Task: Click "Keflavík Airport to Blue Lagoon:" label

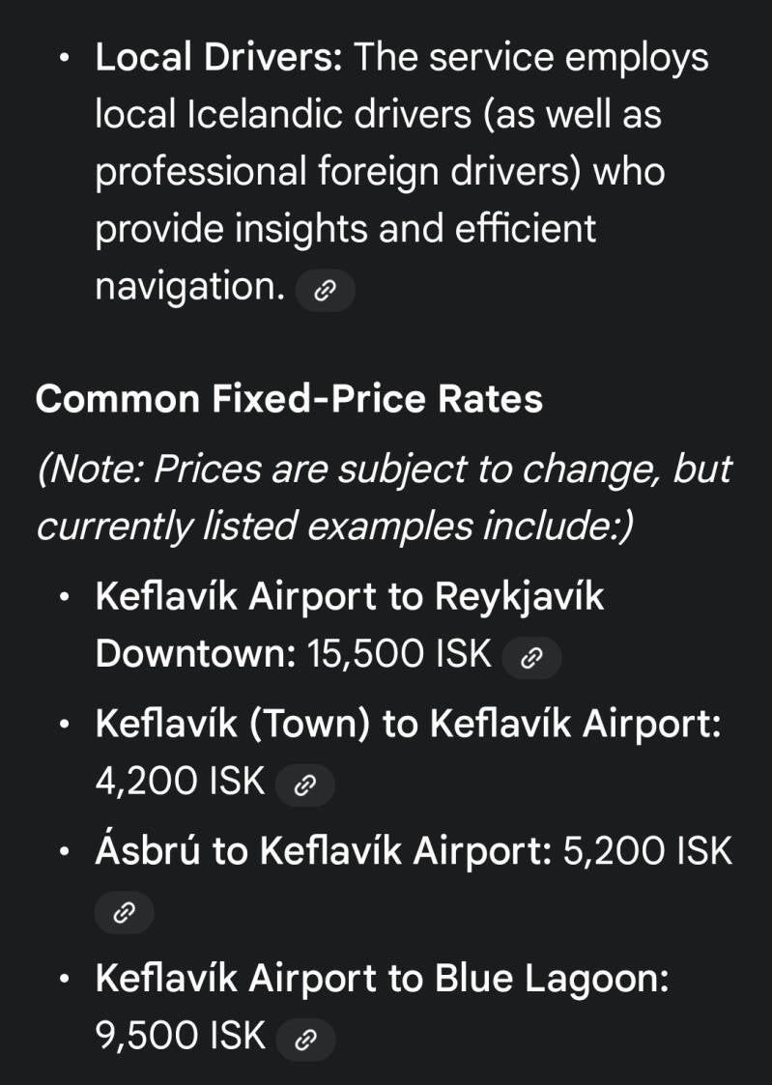Action: (382, 979)
